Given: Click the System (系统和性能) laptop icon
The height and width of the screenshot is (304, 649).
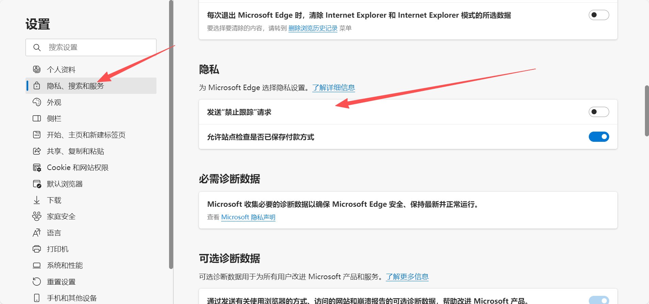Looking at the screenshot, I should 37,265.
